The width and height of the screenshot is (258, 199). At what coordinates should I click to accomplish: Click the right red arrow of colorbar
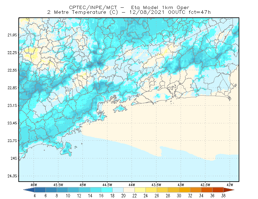(x=229, y=190)
